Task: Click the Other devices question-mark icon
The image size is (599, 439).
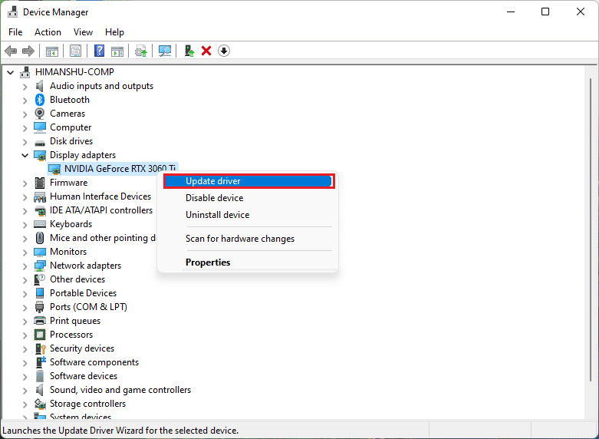Action: [x=40, y=279]
